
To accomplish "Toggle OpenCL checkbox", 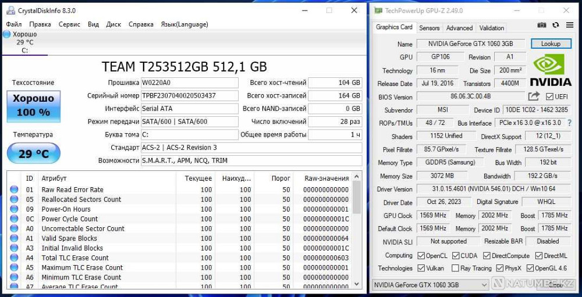I will click(x=421, y=256).
